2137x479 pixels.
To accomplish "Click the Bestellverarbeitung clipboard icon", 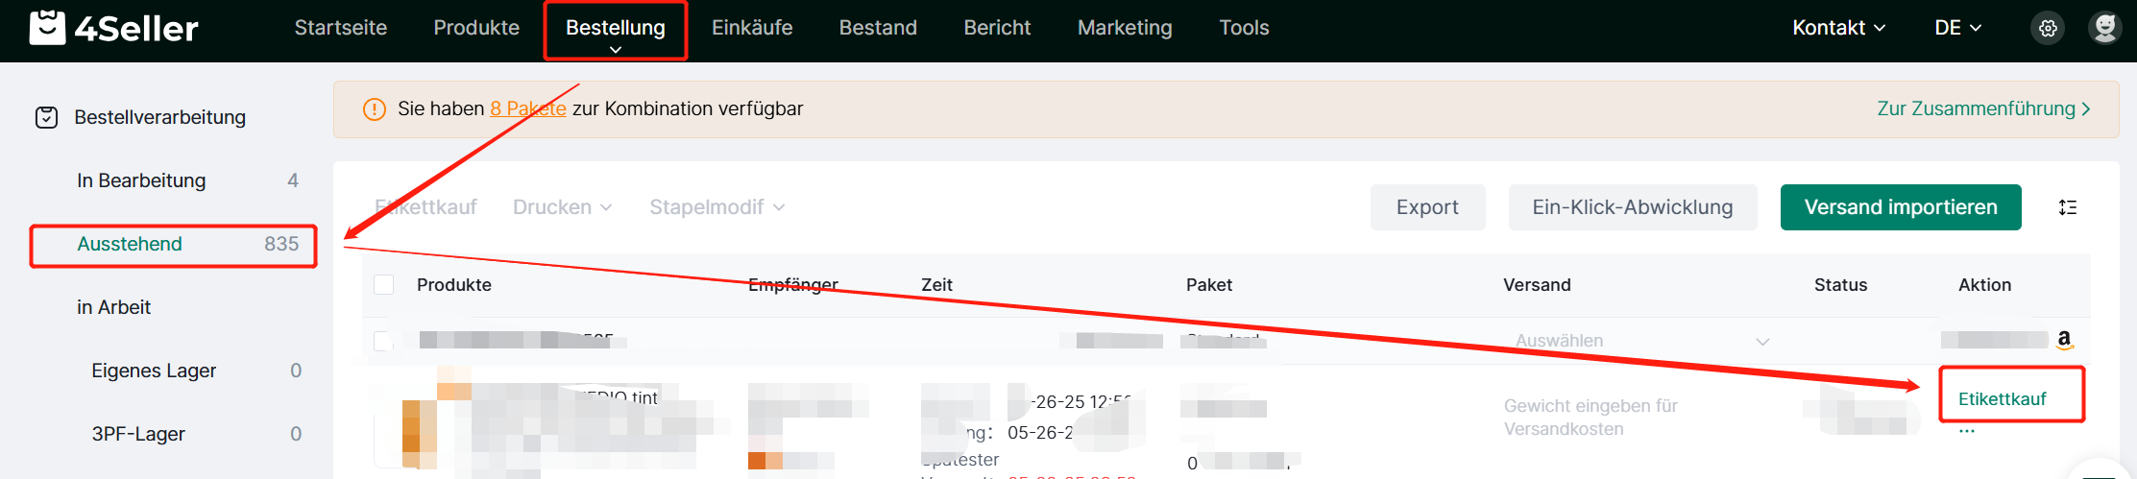I will tap(46, 117).
